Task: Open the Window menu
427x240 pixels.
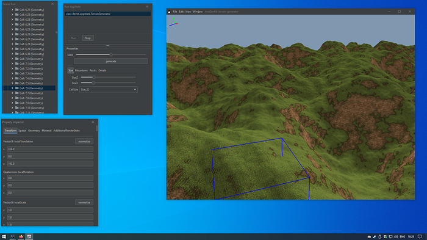Action: pos(198,12)
